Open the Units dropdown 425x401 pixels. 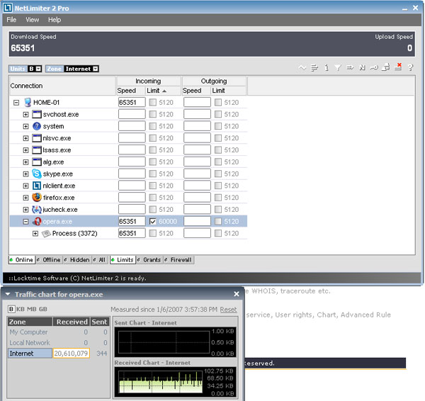(38, 69)
